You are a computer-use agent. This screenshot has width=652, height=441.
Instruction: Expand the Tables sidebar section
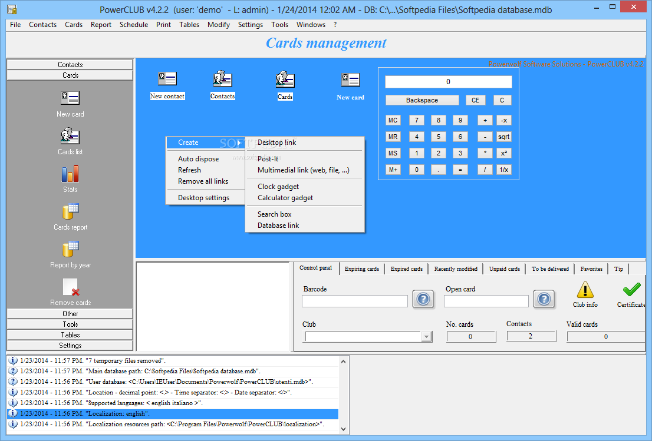pos(70,334)
